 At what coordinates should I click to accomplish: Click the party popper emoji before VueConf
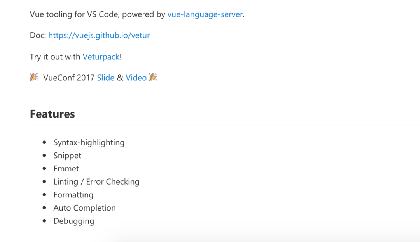34,78
